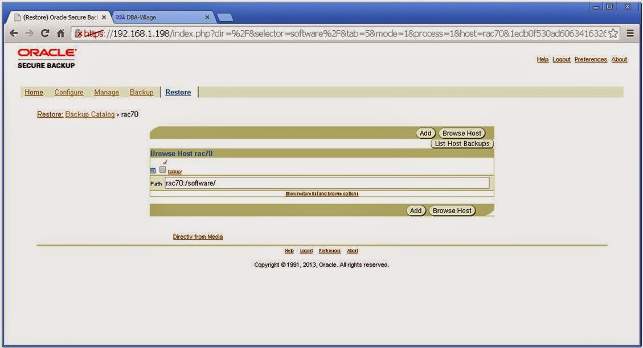Close the Oracle Secure Backup tab
643x348 pixels.
pos(104,17)
